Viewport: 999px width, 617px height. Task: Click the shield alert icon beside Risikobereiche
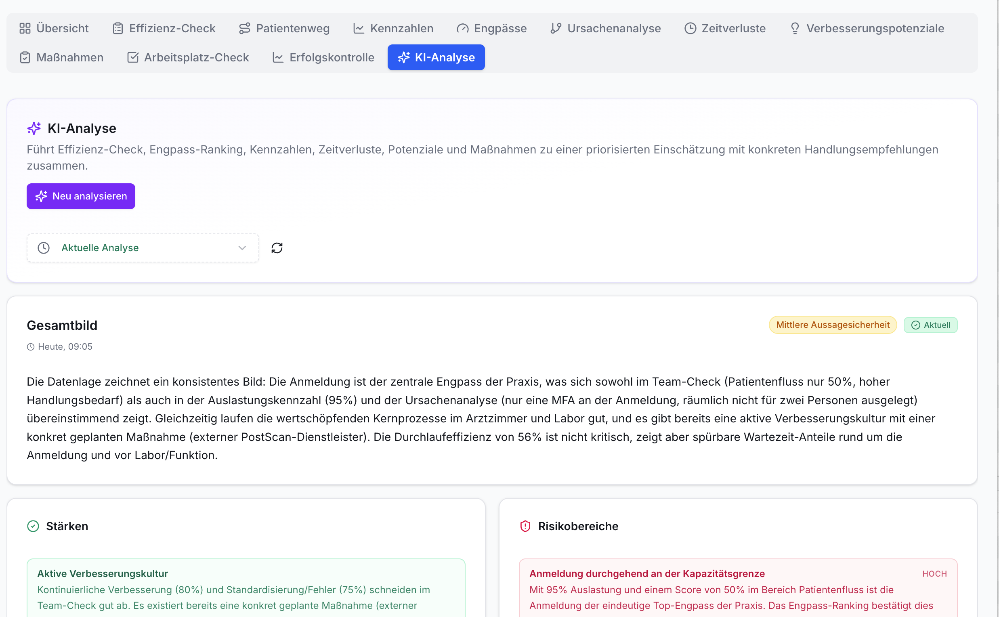[525, 527]
